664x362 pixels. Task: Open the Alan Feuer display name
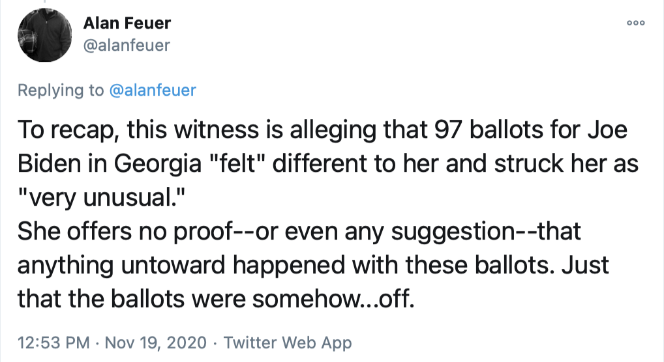coord(127,23)
